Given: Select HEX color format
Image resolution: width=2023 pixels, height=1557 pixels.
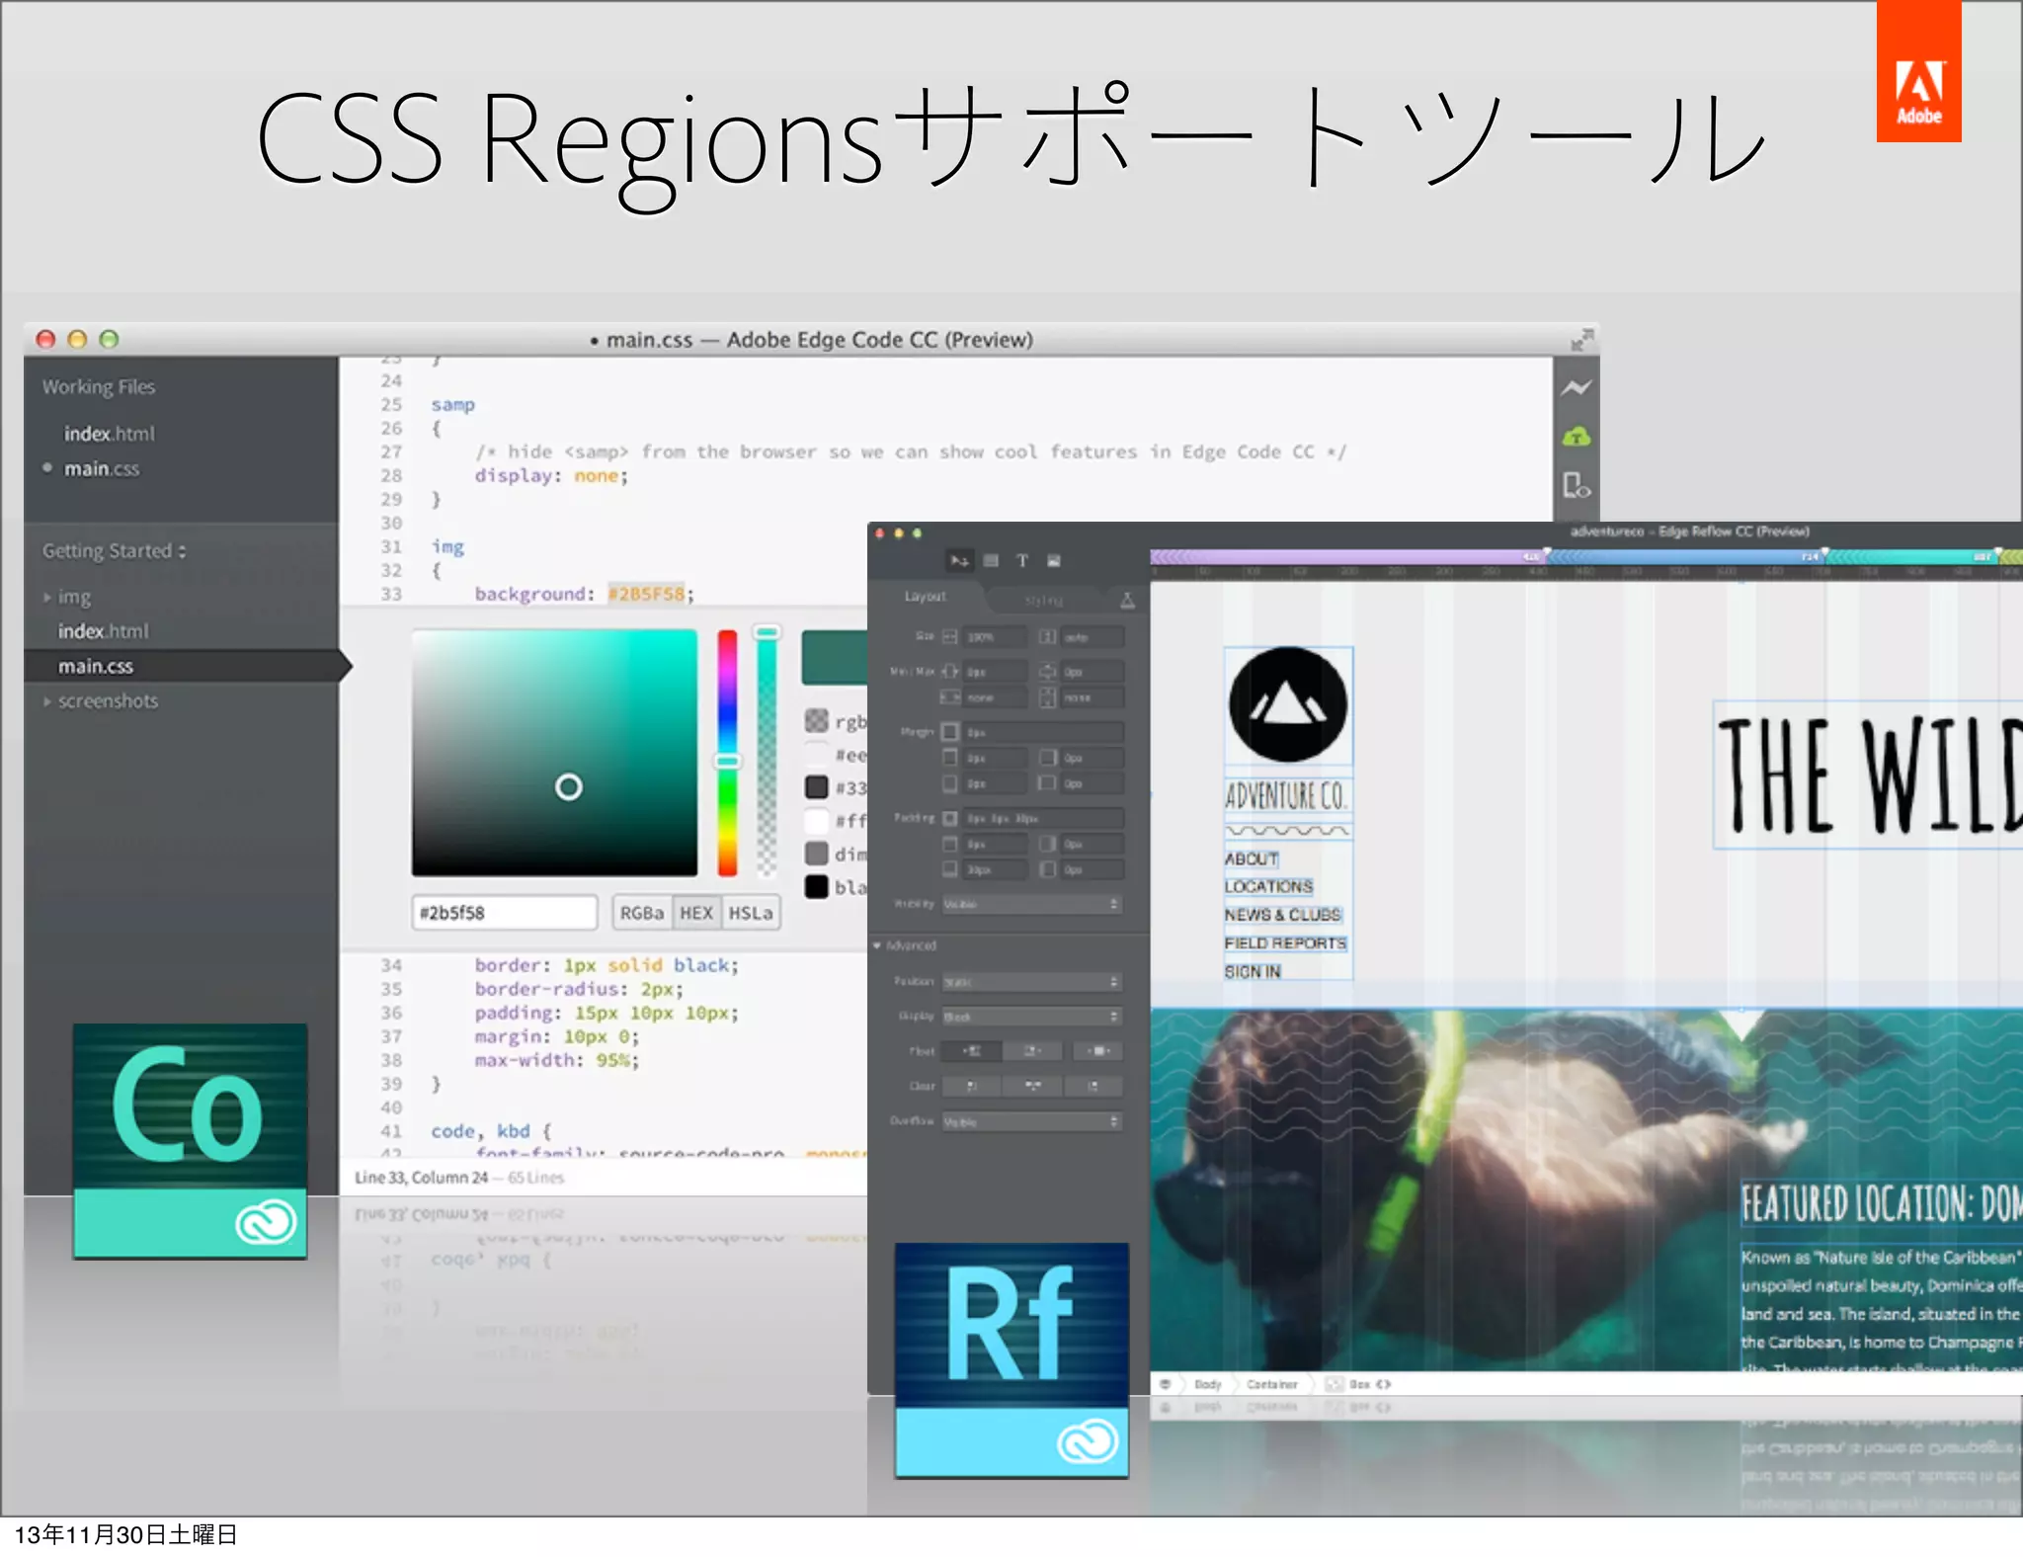Looking at the screenshot, I should [696, 913].
